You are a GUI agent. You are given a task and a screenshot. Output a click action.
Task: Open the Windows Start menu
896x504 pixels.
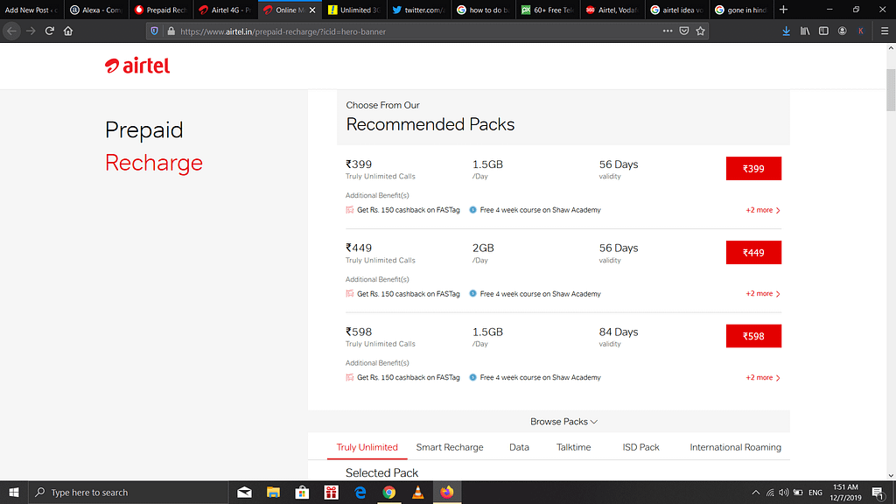point(14,492)
